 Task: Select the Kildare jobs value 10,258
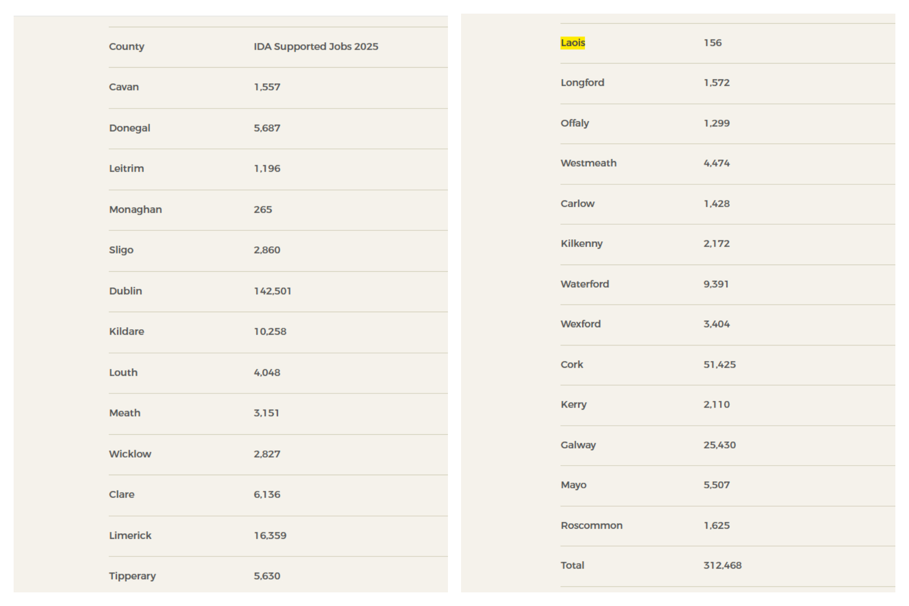coord(270,332)
